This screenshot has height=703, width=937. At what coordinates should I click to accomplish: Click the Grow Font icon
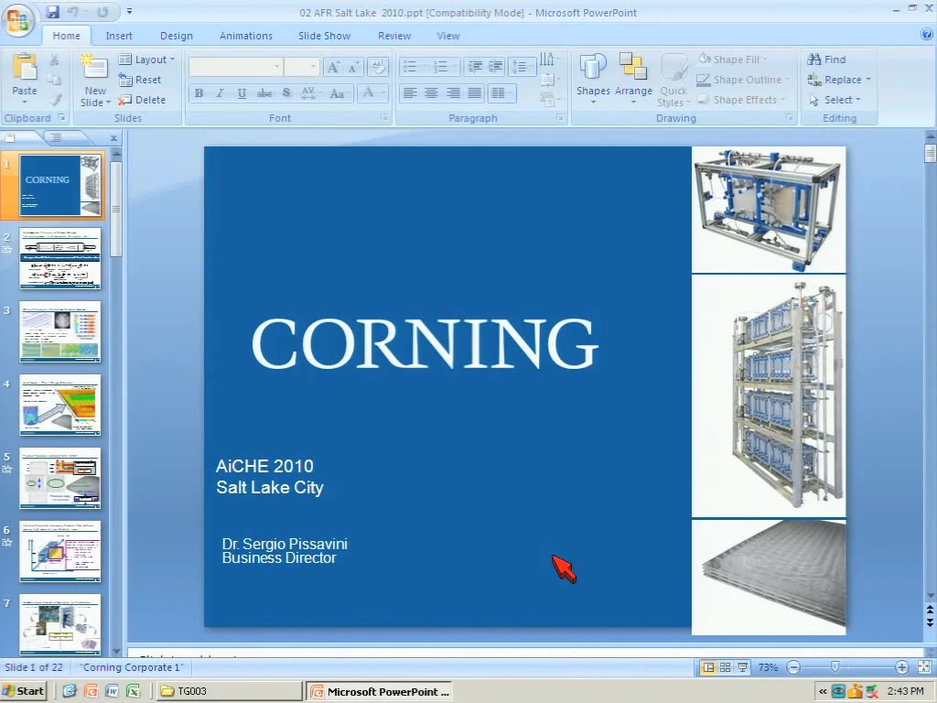click(x=333, y=67)
